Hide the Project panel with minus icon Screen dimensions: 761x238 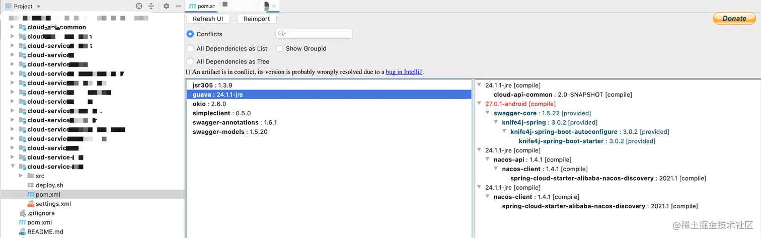[x=178, y=6]
